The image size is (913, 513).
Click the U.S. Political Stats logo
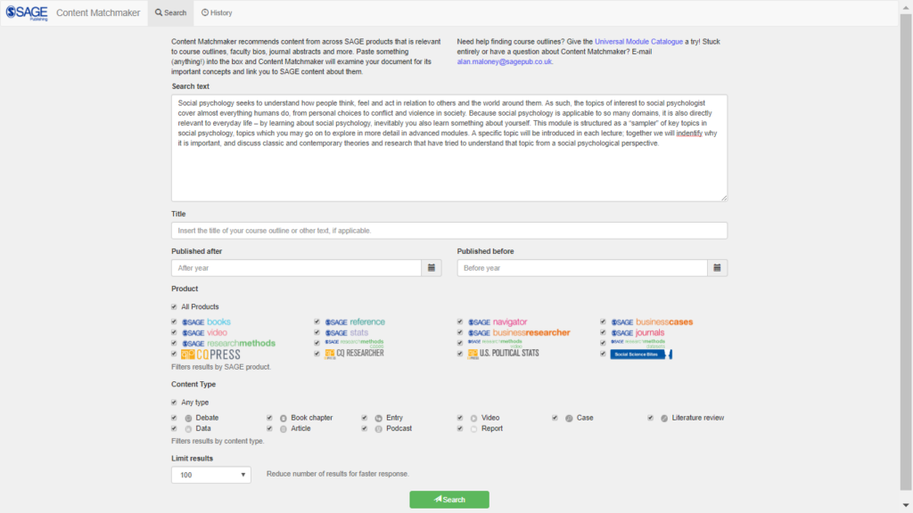coord(503,354)
